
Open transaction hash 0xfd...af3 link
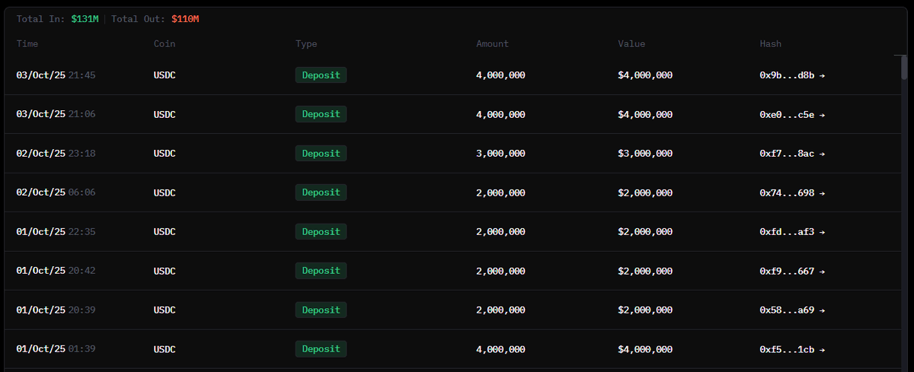point(792,232)
